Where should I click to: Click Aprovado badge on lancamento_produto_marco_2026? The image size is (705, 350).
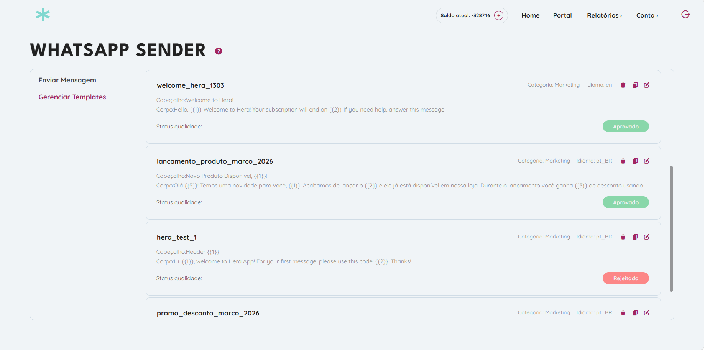pyautogui.click(x=626, y=202)
